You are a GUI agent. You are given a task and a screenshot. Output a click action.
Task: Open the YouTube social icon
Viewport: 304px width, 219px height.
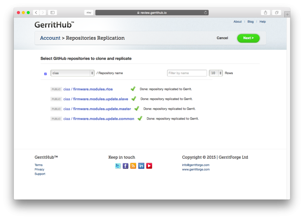coord(149,166)
